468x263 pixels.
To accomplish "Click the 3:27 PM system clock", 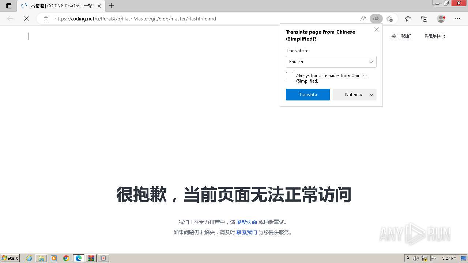I will [x=449, y=258].
